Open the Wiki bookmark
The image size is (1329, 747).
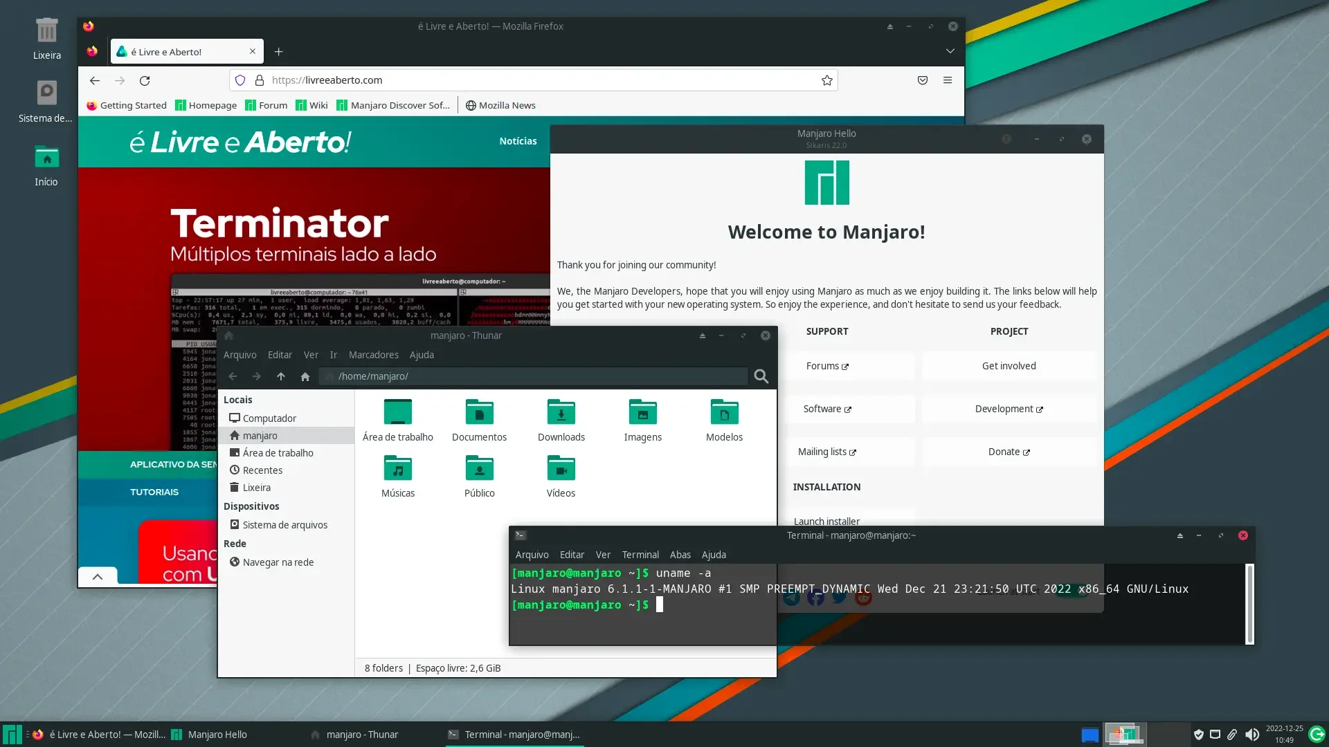coord(311,105)
